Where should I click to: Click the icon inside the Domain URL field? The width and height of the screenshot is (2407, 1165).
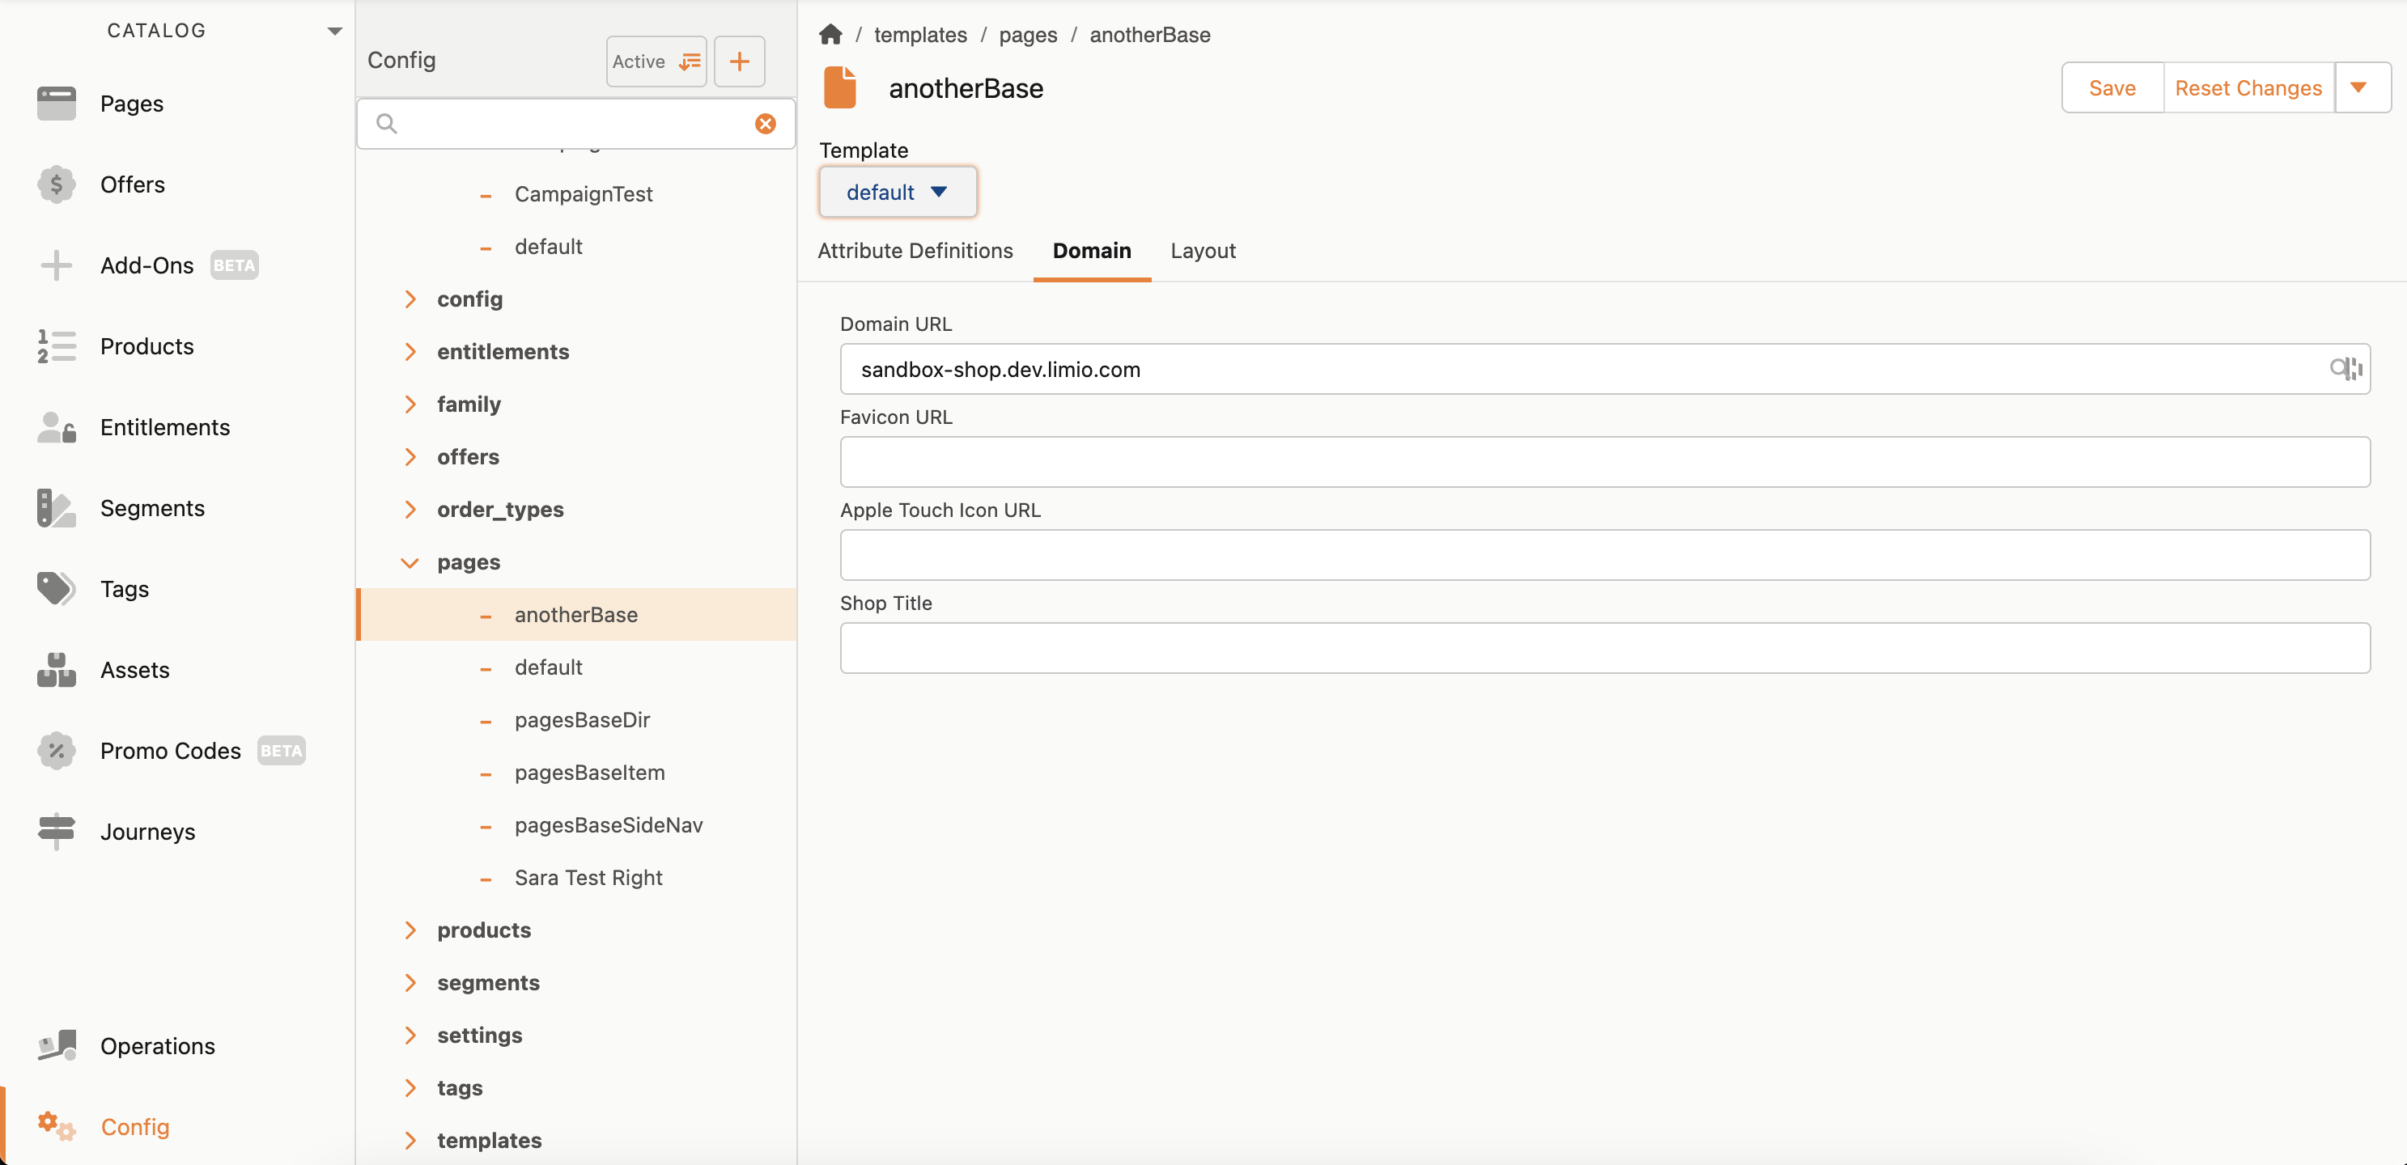click(2345, 369)
